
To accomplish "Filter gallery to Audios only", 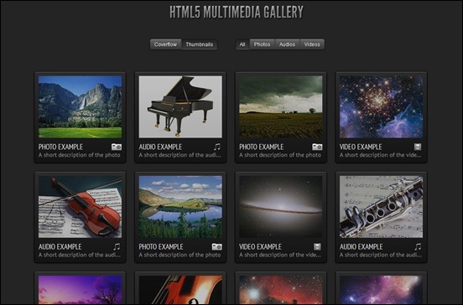I will [x=287, y=44].
